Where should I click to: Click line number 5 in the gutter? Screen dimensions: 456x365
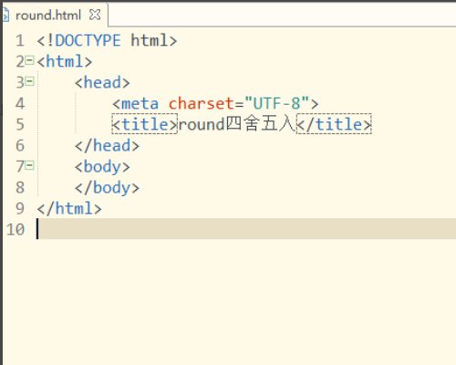tap(20, 124)
